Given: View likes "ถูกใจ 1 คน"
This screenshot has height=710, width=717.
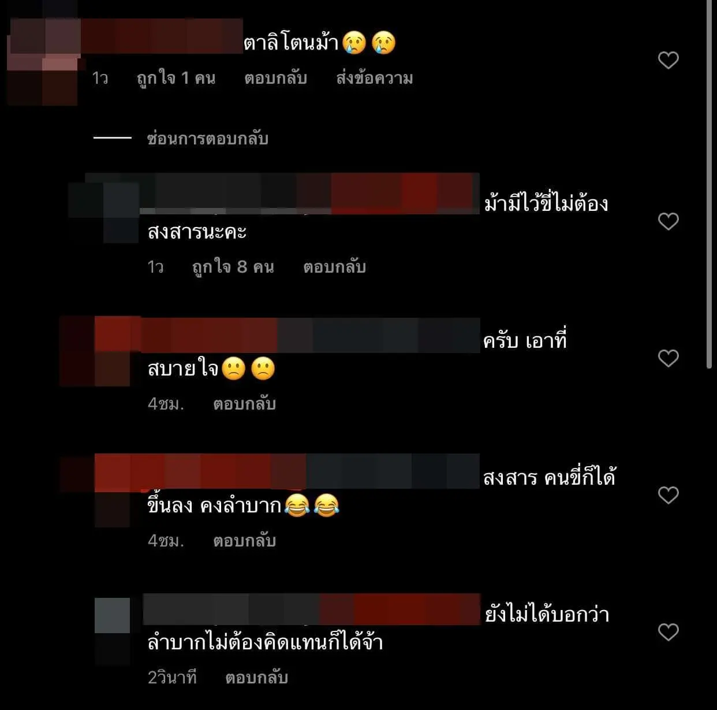Looking at the screenshot, I should tap(176, 78).
